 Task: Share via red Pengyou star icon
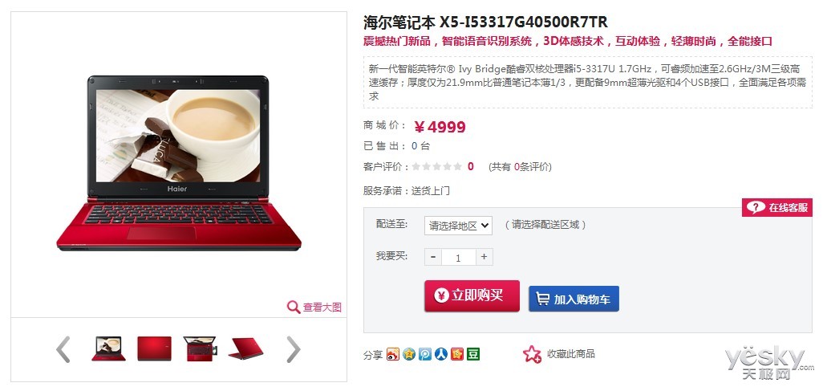(x=457, y=354)
